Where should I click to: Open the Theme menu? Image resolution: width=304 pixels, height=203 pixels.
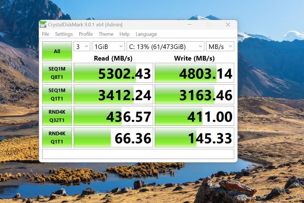pos(106,34)
